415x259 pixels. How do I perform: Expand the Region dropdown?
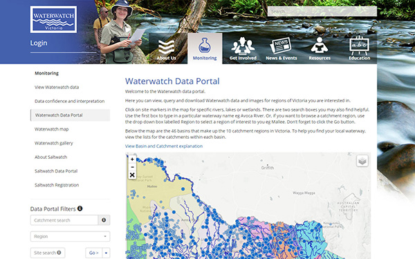point(70,236)
